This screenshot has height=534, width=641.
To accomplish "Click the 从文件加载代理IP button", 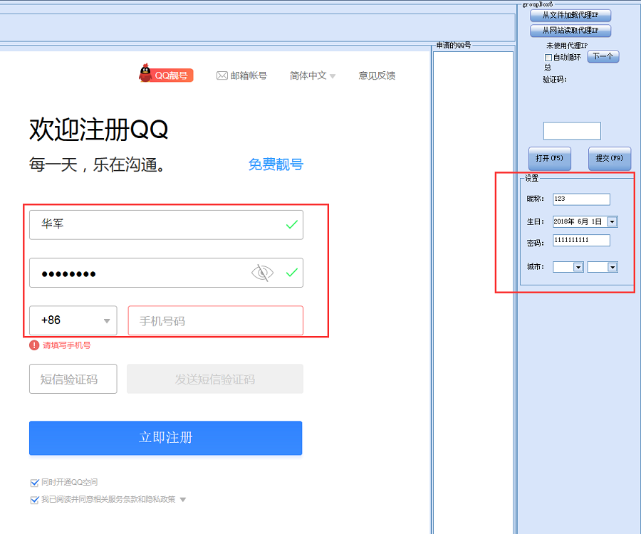I will pyautogui.click(x=570, y=15).
